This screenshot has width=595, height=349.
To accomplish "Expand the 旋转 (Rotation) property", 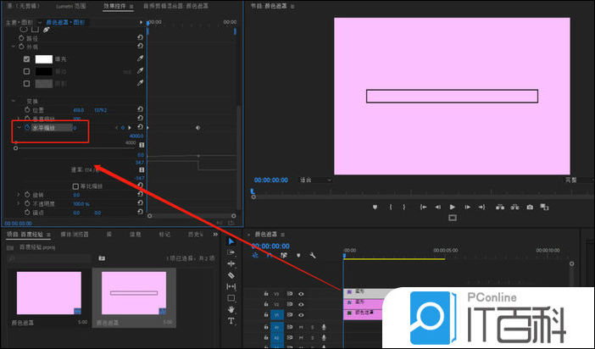I will click(19, 195).
